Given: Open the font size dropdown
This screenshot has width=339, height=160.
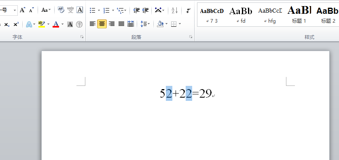Looking at the screenshot, I should point(15,10).
